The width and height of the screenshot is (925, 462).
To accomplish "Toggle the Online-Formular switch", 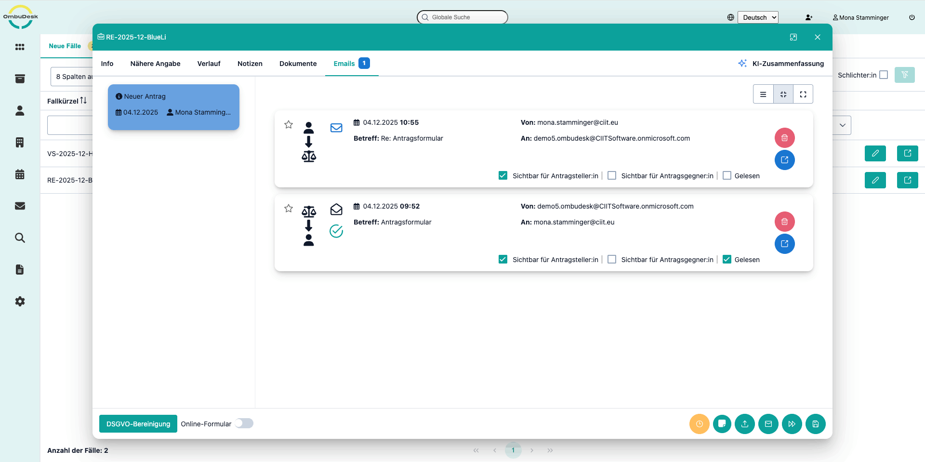I will [x=244, y=423].
